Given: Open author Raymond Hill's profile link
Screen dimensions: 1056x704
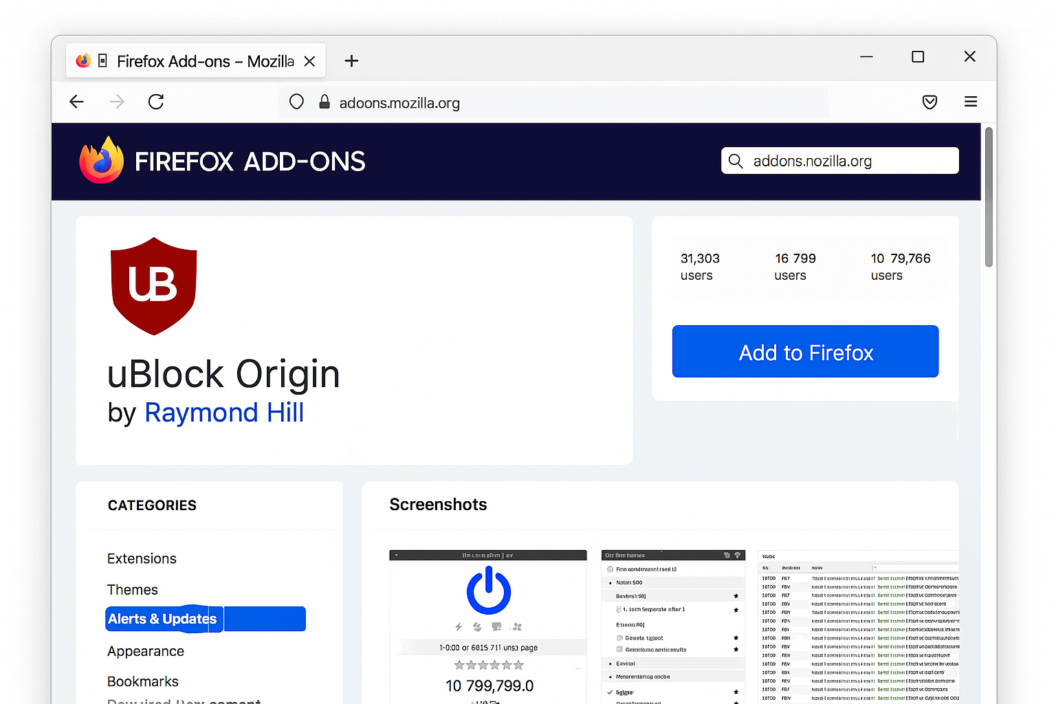Looking at the screenshot, I should pyautogui.click(x=224, y=412).
